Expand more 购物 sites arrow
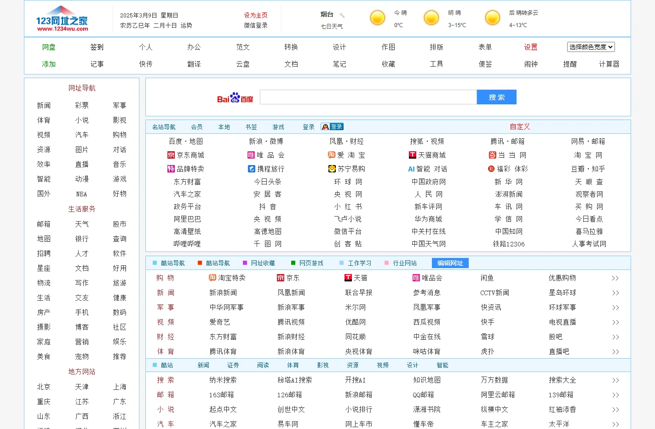This screenshot has width=655, height=429. click(x=615, y=278)
